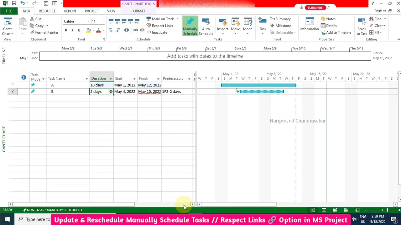Pick the font color button
The height and width of the screenshot is (225, 401).
pos(98,30)
